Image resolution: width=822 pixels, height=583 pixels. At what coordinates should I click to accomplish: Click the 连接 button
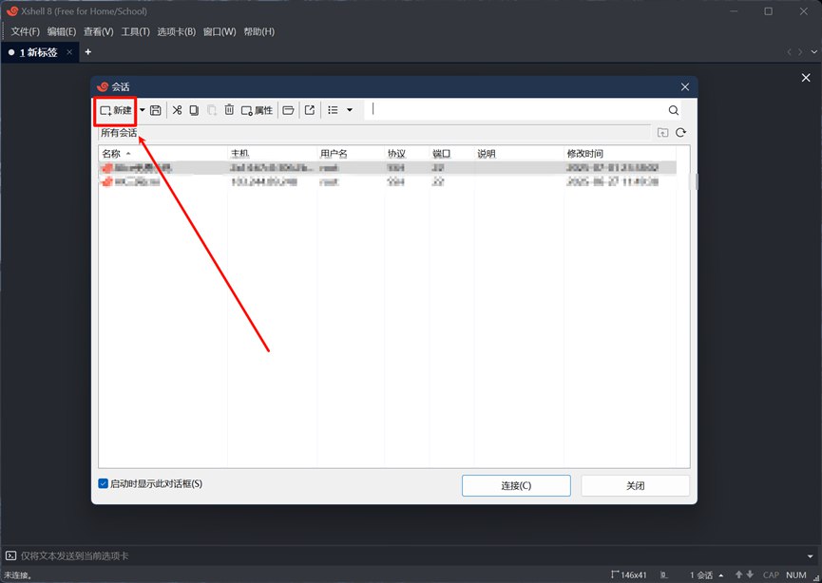point(516,485)
